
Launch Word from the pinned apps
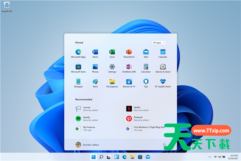95,52
